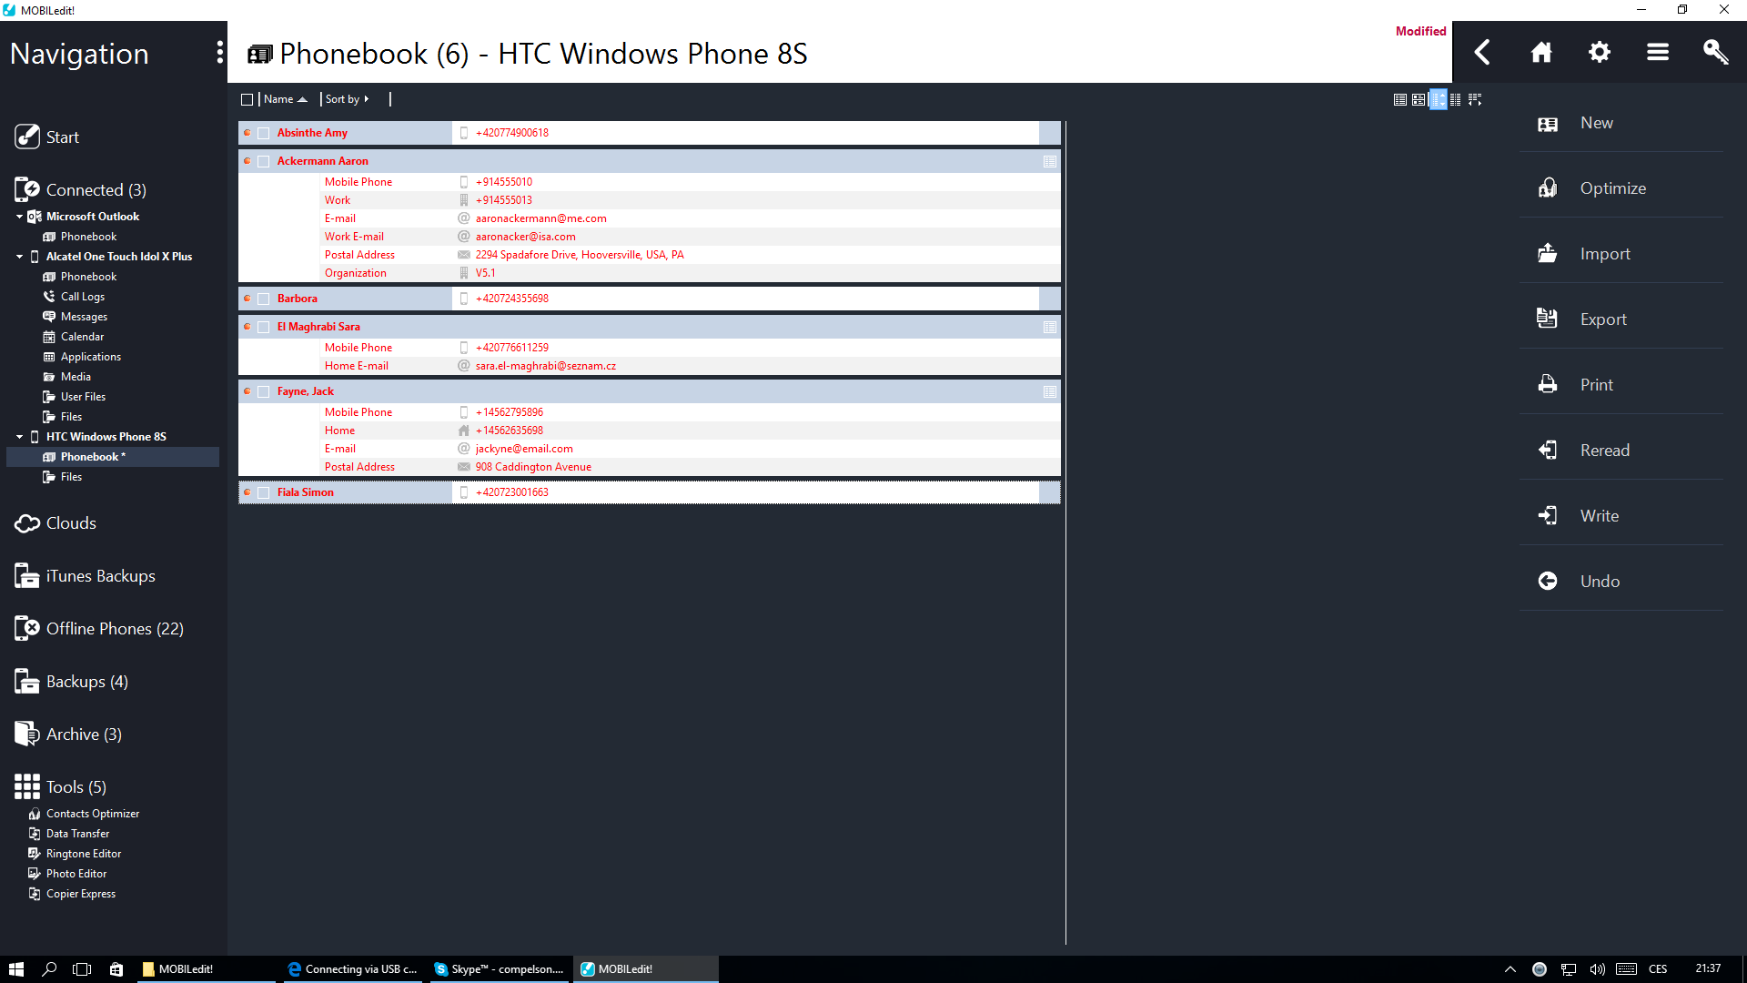Screen dimensions: 1747x983
Task: Select the highlighted list view mode icon
Action: click(x=1438, y=100)
